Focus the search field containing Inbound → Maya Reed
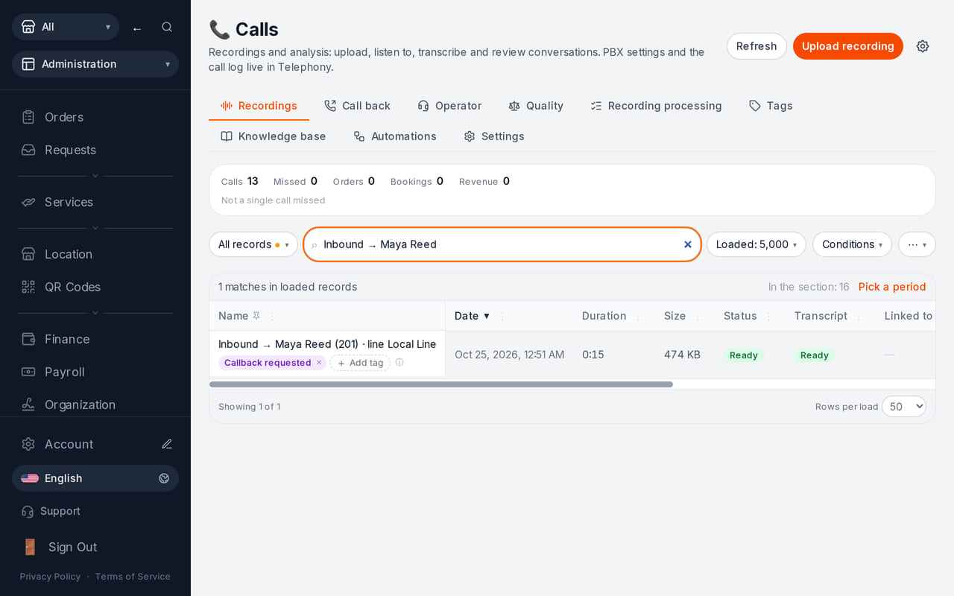Viewport: 954px width, 596px height. pos(502,244)
